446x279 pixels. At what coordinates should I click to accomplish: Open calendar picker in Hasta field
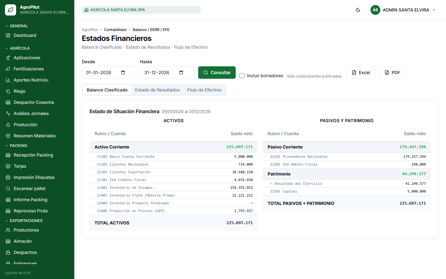pyautogui.click(x=181, y=73)
